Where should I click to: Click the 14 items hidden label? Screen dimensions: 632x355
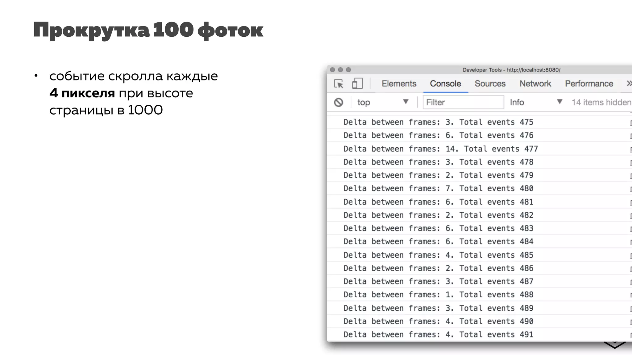click(x=601, y=102)
